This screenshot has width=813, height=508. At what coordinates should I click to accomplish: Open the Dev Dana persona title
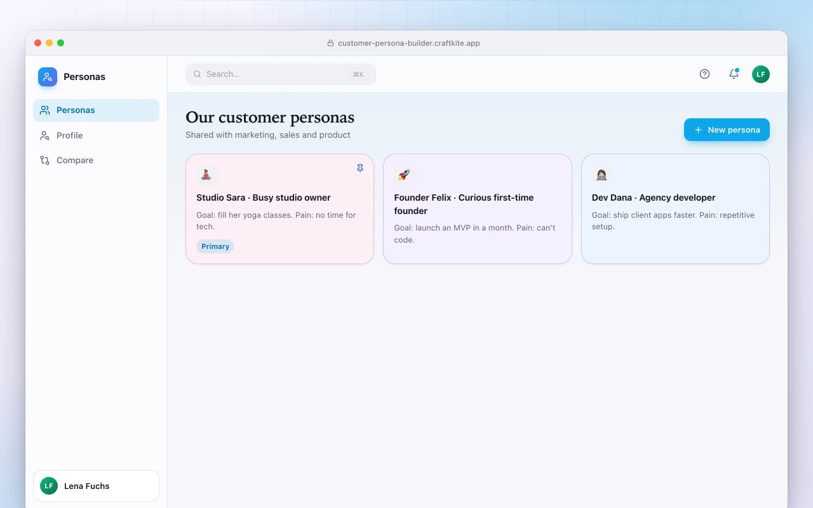click(654, 197)
